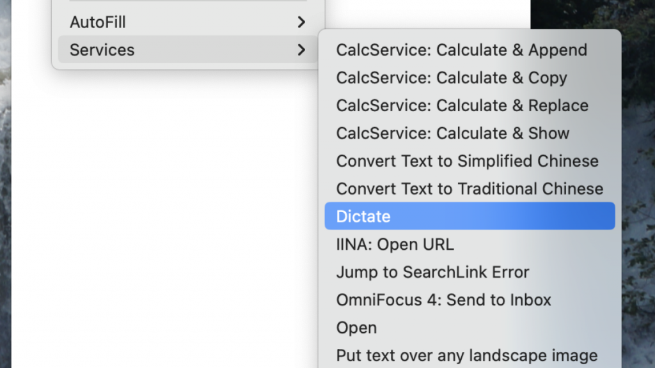Click the desktop wallpaper strip at left edge
This screenshot has width=655, height=368.
5,192
